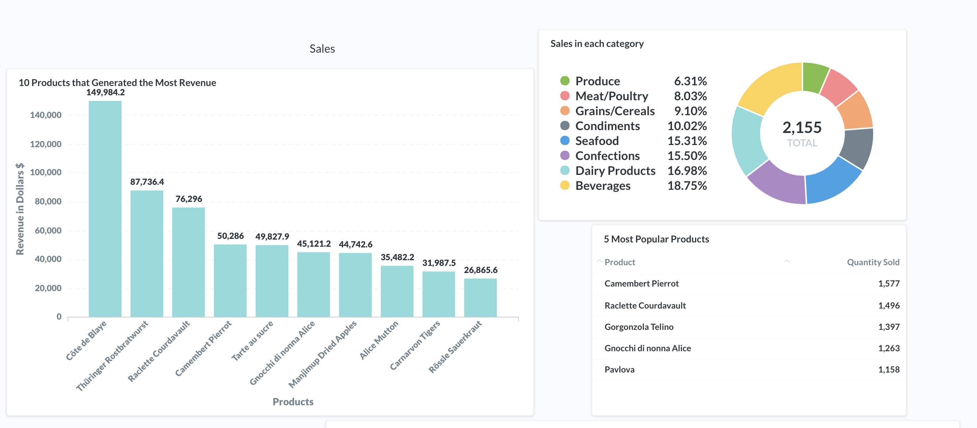The width and height of the screenshot is (977, 428).
Task: Click the pink Meat/Poultry legend dot
Action: [565, 96]
